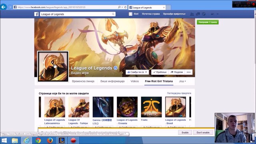The width and height of the screenshot is (256, 144).
Task: Click the browser forward arrow button
Action: [x=10, y=7]
